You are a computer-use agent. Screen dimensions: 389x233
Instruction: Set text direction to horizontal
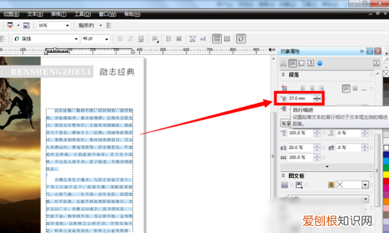click(x=217, y=39)
